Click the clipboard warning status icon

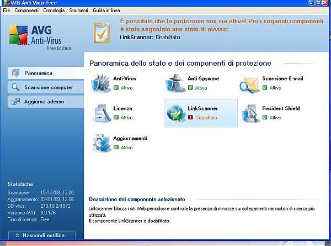click(102, 33)
